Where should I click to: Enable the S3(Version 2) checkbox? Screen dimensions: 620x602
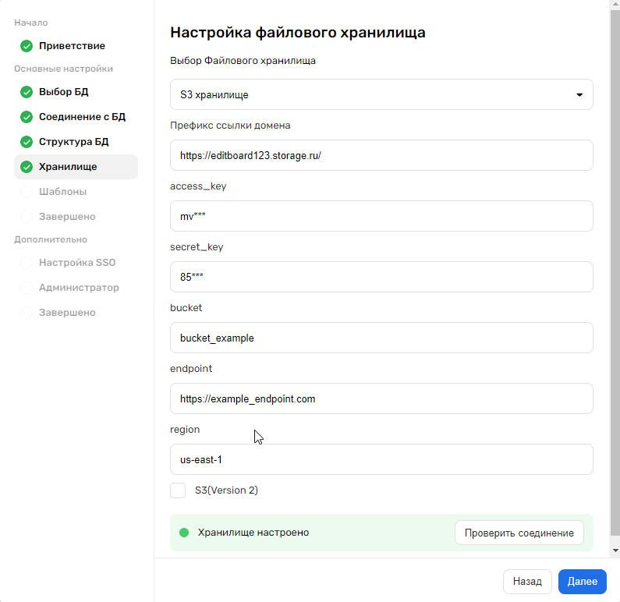click(178, 490)
